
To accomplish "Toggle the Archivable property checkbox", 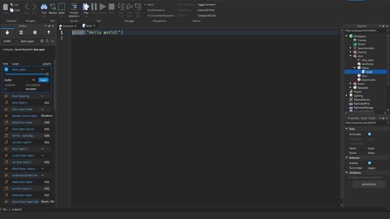I will pos(369,134).
